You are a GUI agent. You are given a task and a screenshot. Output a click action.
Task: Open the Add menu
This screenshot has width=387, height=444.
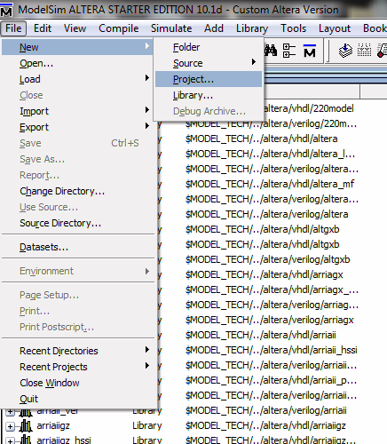[x=214, y=28]
